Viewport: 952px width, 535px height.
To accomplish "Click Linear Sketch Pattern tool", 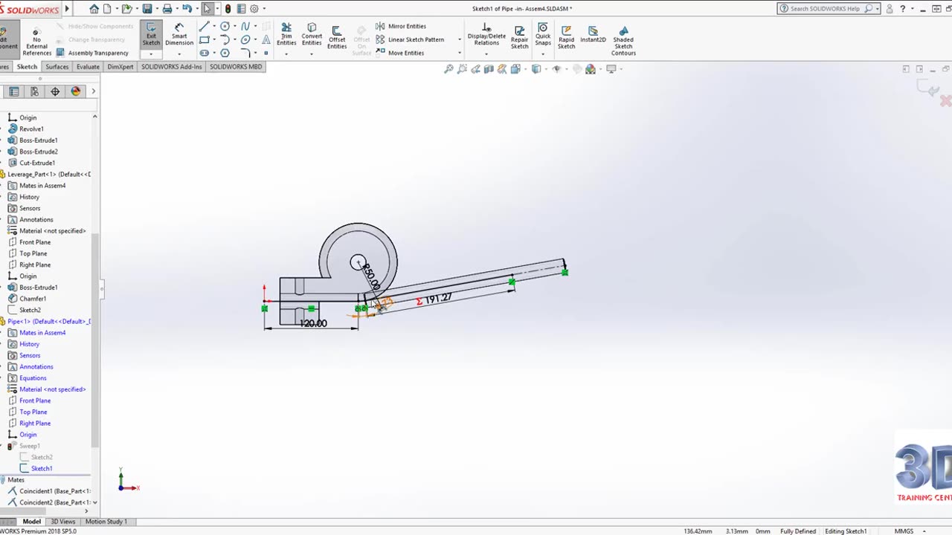I will (x=410, y=39).
